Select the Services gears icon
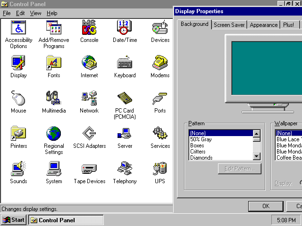302x226 pixels. 160,133
